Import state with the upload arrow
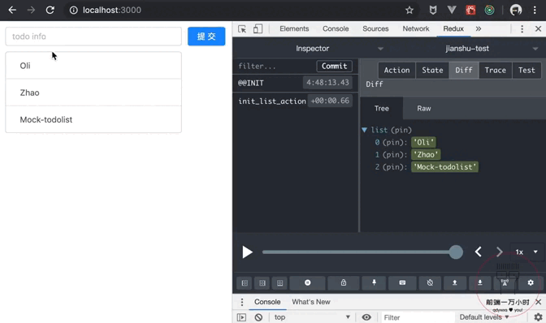546x323 pixels. click(x=454, y=282)
